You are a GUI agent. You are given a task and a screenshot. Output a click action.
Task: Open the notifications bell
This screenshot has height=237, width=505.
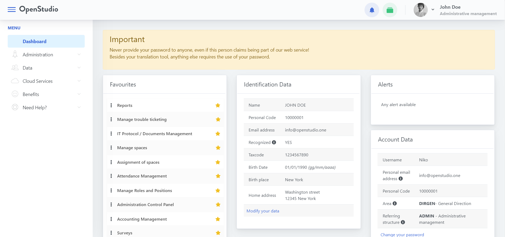coord(372,10)
